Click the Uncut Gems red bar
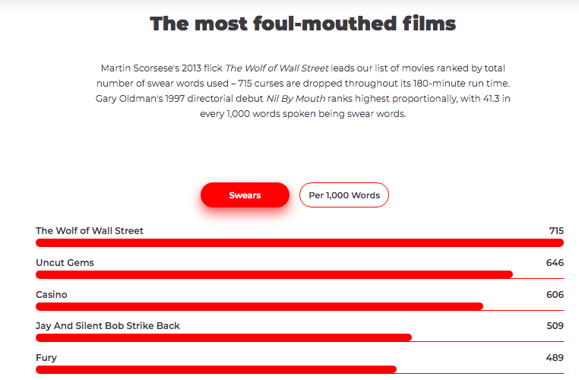The height and width of the screenshot is (380, 579). tap(274, 274)
